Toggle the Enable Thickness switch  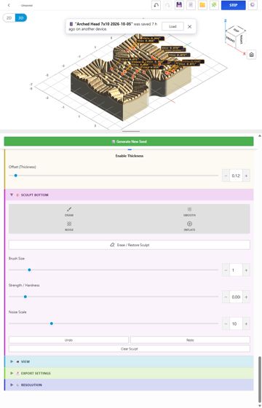130,149
